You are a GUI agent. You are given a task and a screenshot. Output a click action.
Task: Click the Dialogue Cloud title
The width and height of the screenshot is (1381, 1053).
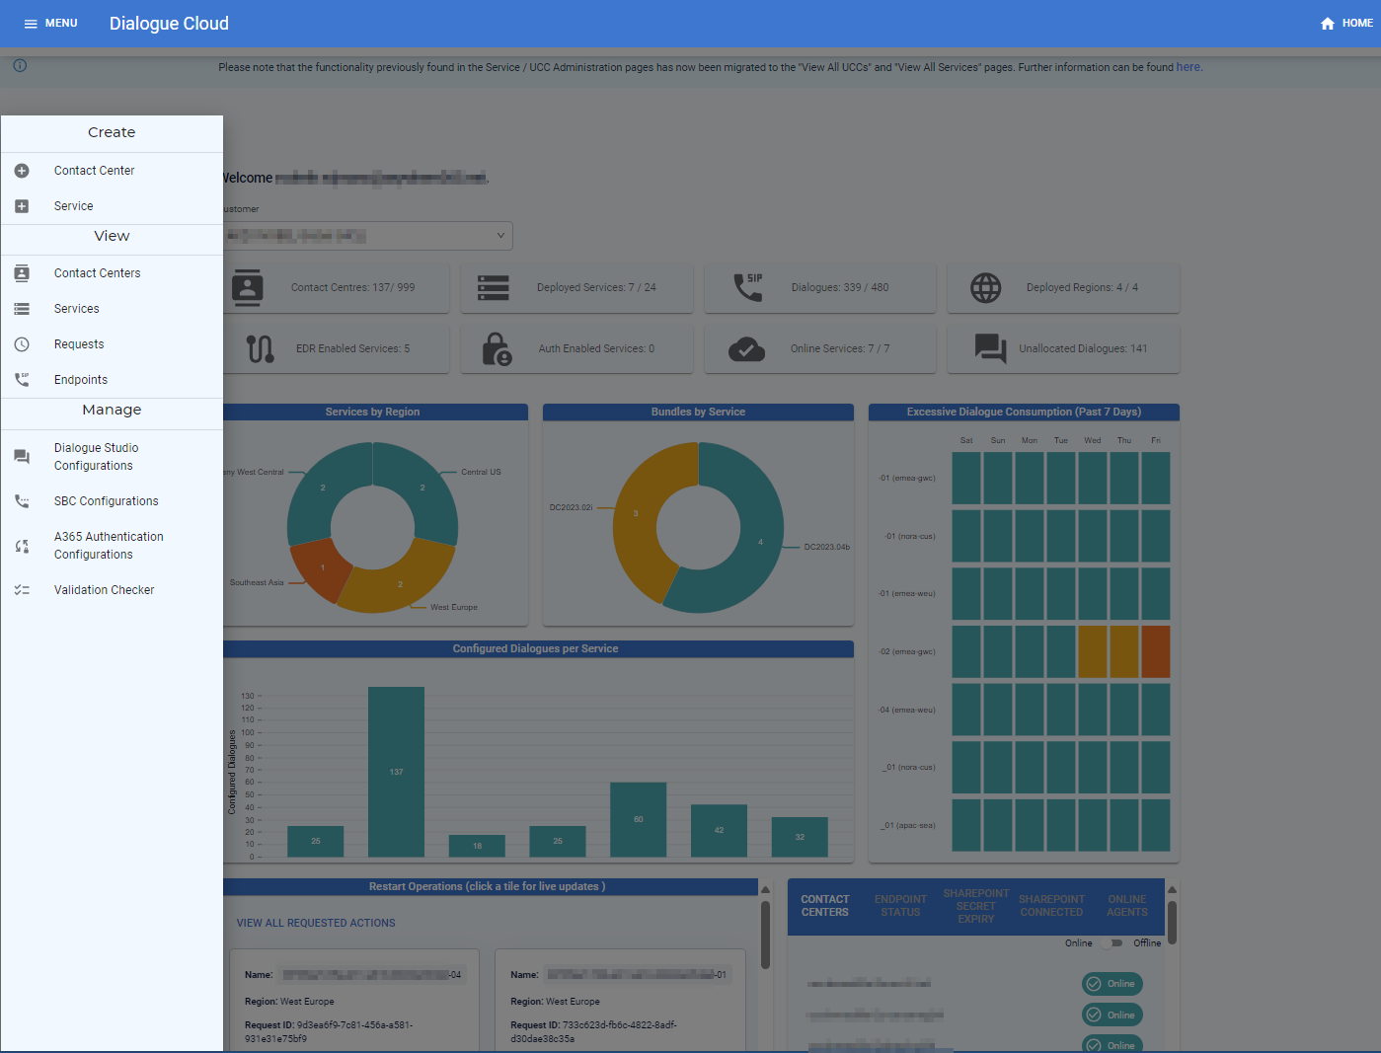coord(169,24)
